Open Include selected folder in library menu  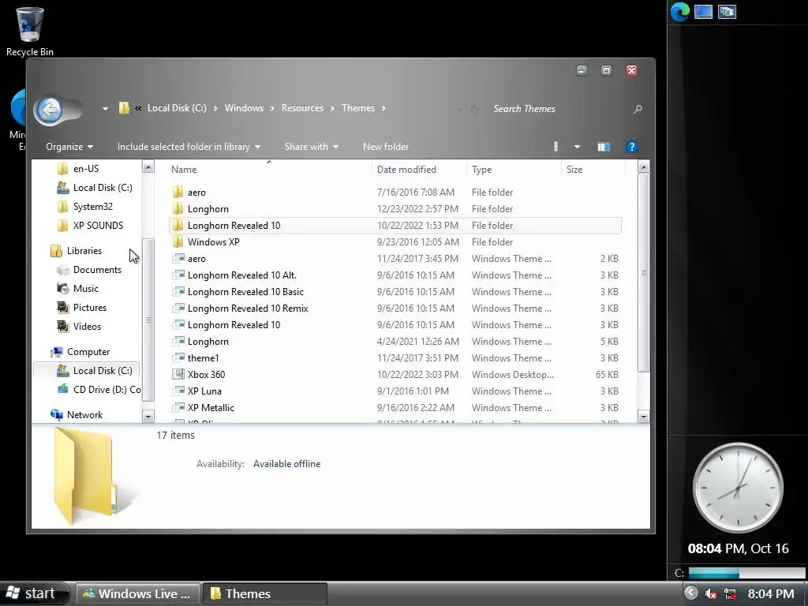tap(189, 147)
